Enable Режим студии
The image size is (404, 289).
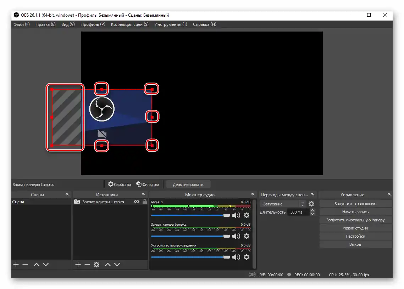coord(355,228)
